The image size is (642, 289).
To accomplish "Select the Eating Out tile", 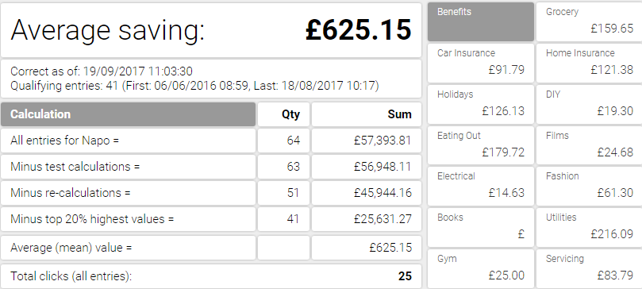I will (481, 145).
